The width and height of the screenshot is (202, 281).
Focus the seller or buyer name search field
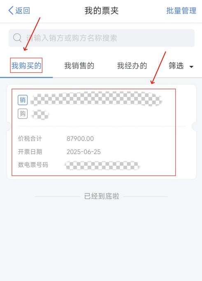pyautogui.click(x=102, y=38)
